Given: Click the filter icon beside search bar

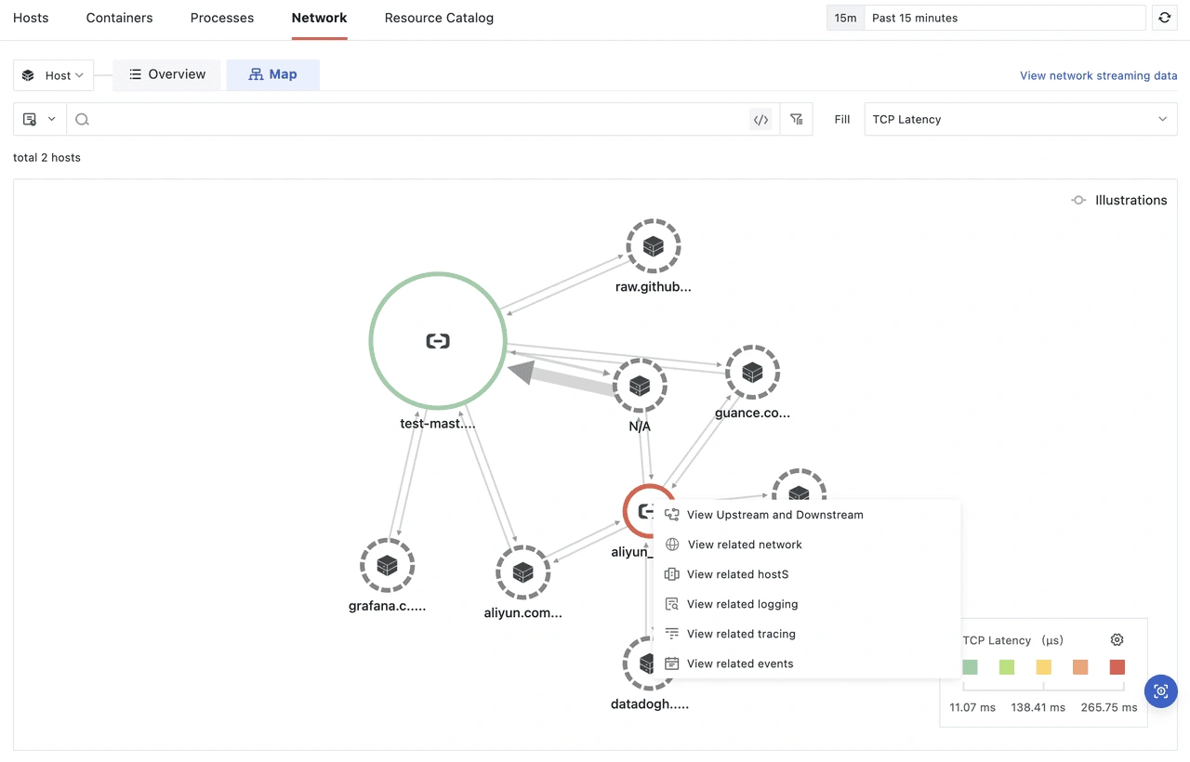Looking at the screenshot, I should click(x=796, y=119).
